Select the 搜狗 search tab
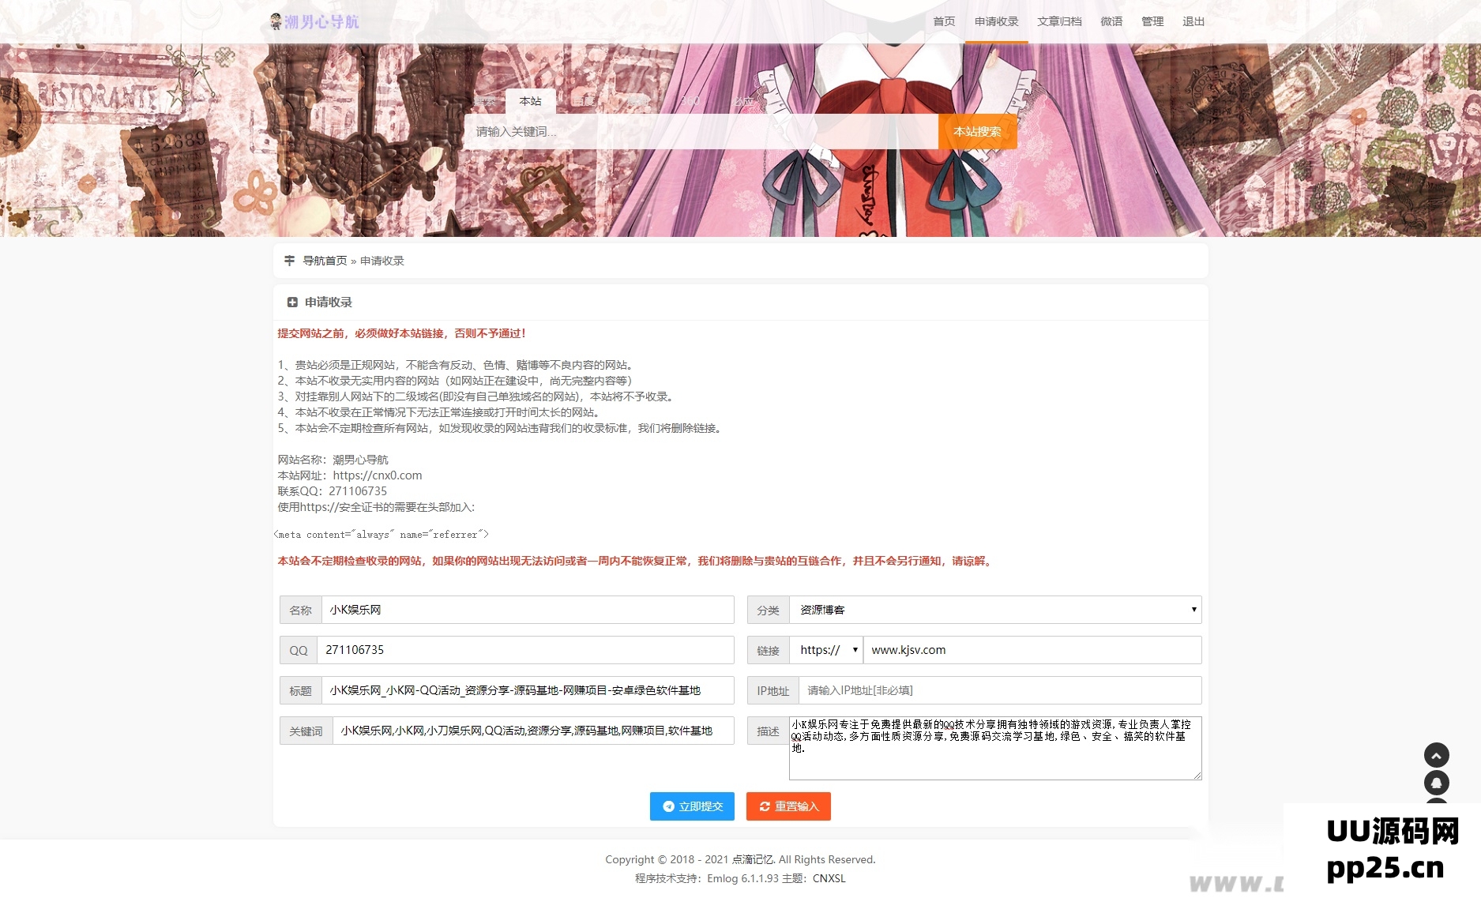Image resolution: width=1481 pixels, height=898 pixels. [638, 101]
